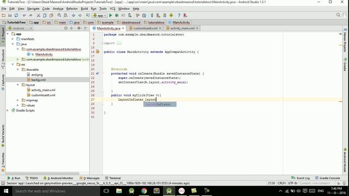The height and width of the screenshot is (196, 349).
Task: Open the Android project view dropdown
Action: tap(20, 28)
